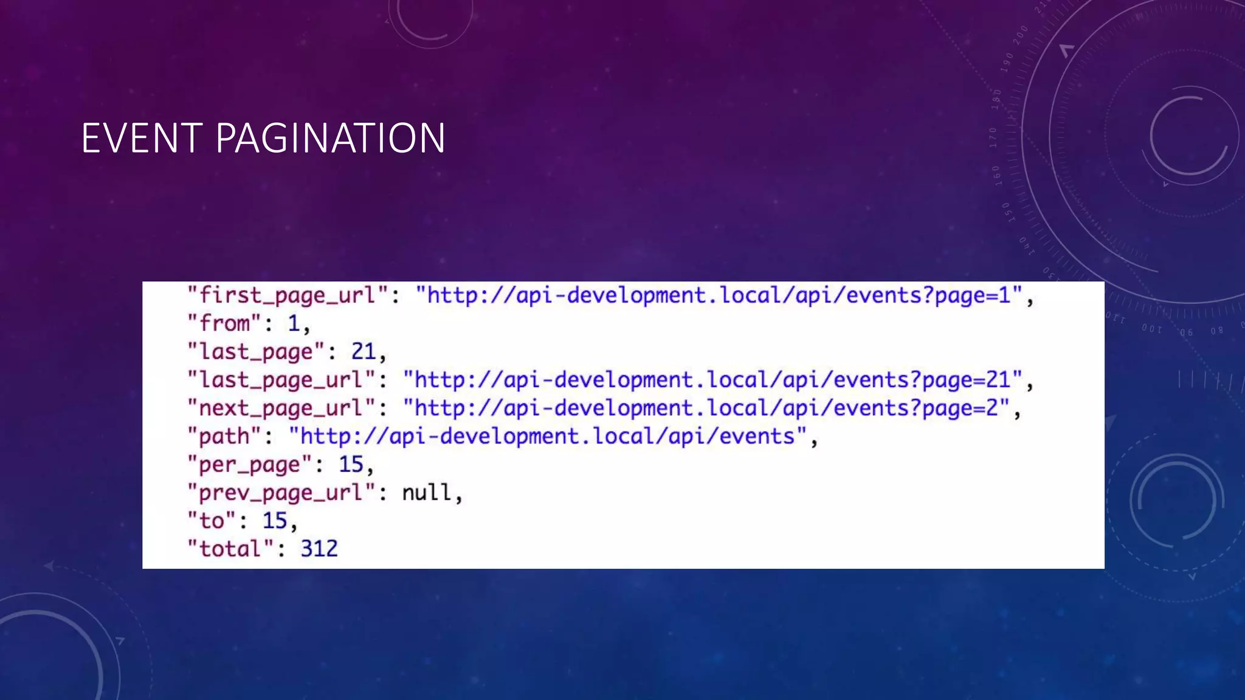1245x700 pixels.
Task: Click the "to" value 15
Action: (x=274, y=521)
